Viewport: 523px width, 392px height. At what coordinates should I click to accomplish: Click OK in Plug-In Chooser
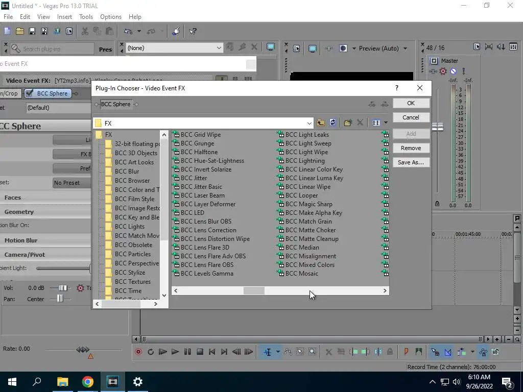click(411, 103)
